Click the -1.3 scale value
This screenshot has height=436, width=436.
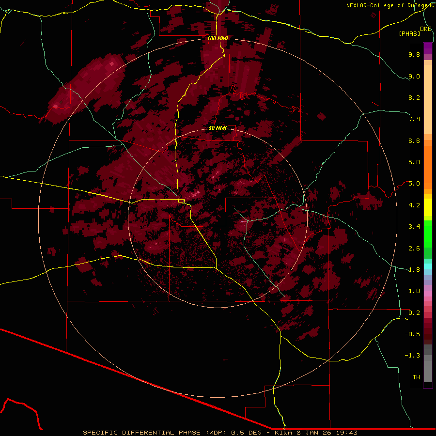tap(412, 356)
